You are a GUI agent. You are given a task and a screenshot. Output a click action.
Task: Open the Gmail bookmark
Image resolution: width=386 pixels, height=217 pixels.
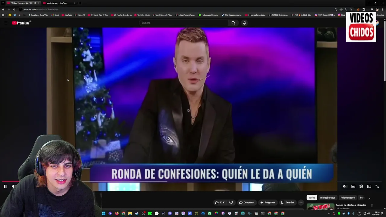pos(55,15)
